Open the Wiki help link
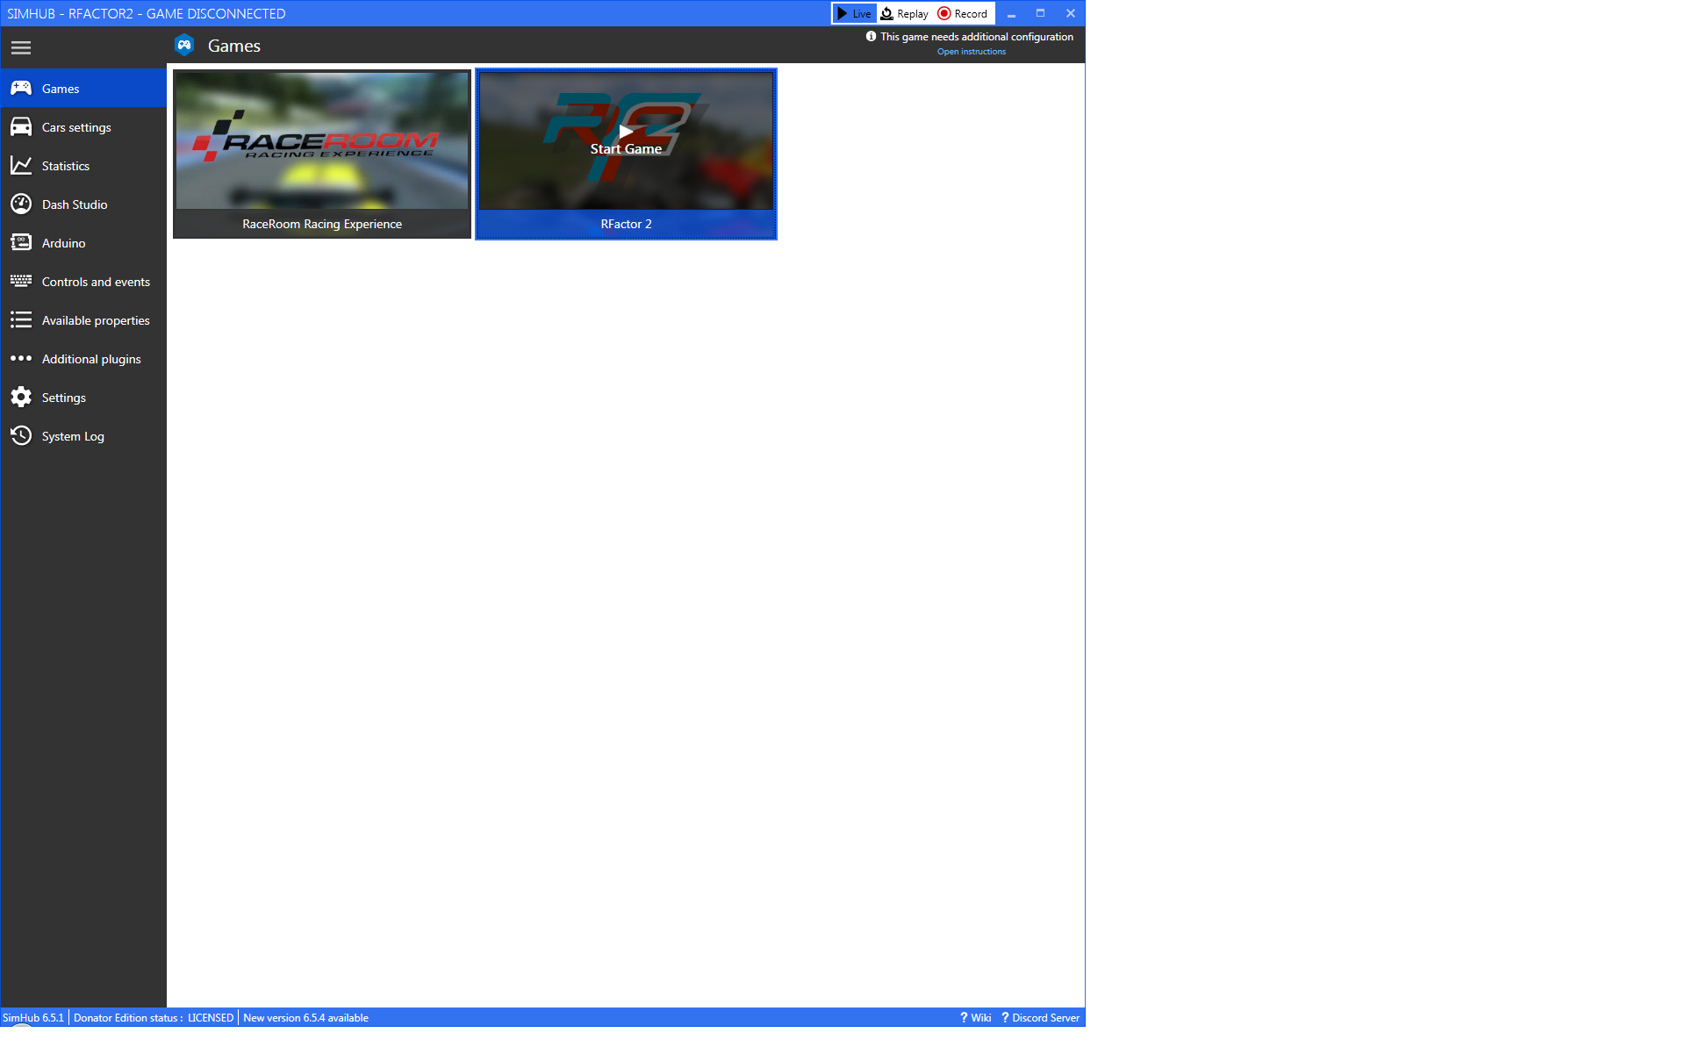The width and height of the screenshot is (1686, 1054). 976,1018
